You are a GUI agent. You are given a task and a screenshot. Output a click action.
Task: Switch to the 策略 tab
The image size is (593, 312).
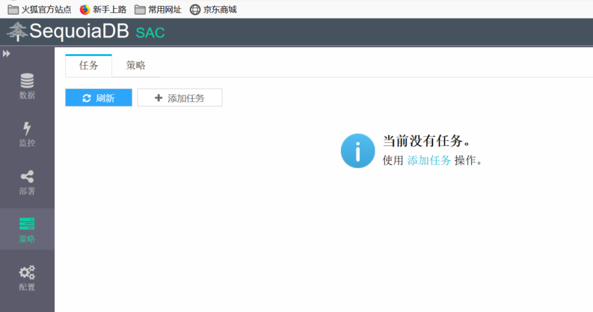click(136, 66)
